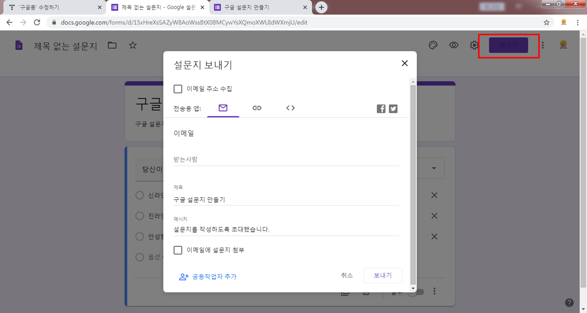Open the theme palette icon
Screen dimensions: 587x313
click(433, 45)
